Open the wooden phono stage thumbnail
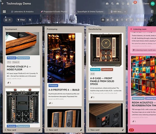The height and width of the screenshot is (134, 156). pyautogui.click(x=23, y=44)
